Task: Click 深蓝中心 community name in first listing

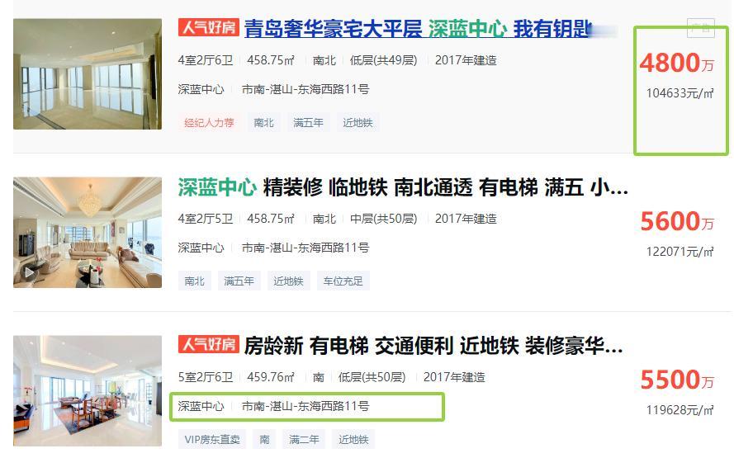Action: [201, 89]
